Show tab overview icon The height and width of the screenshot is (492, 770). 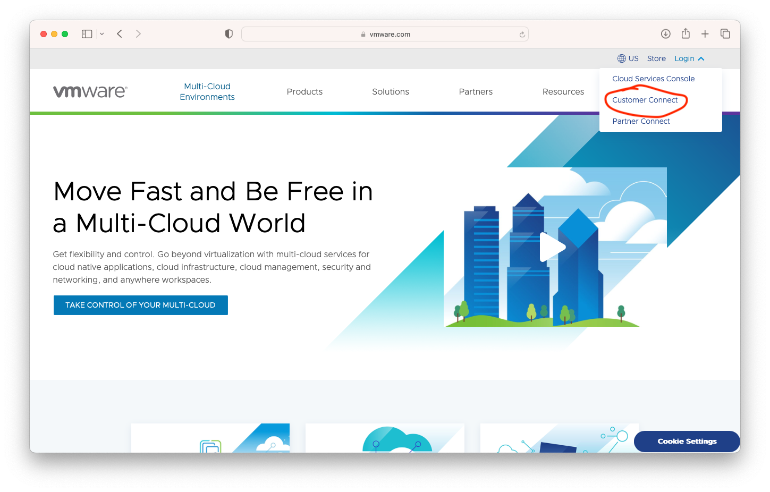(x=725, y=34)
